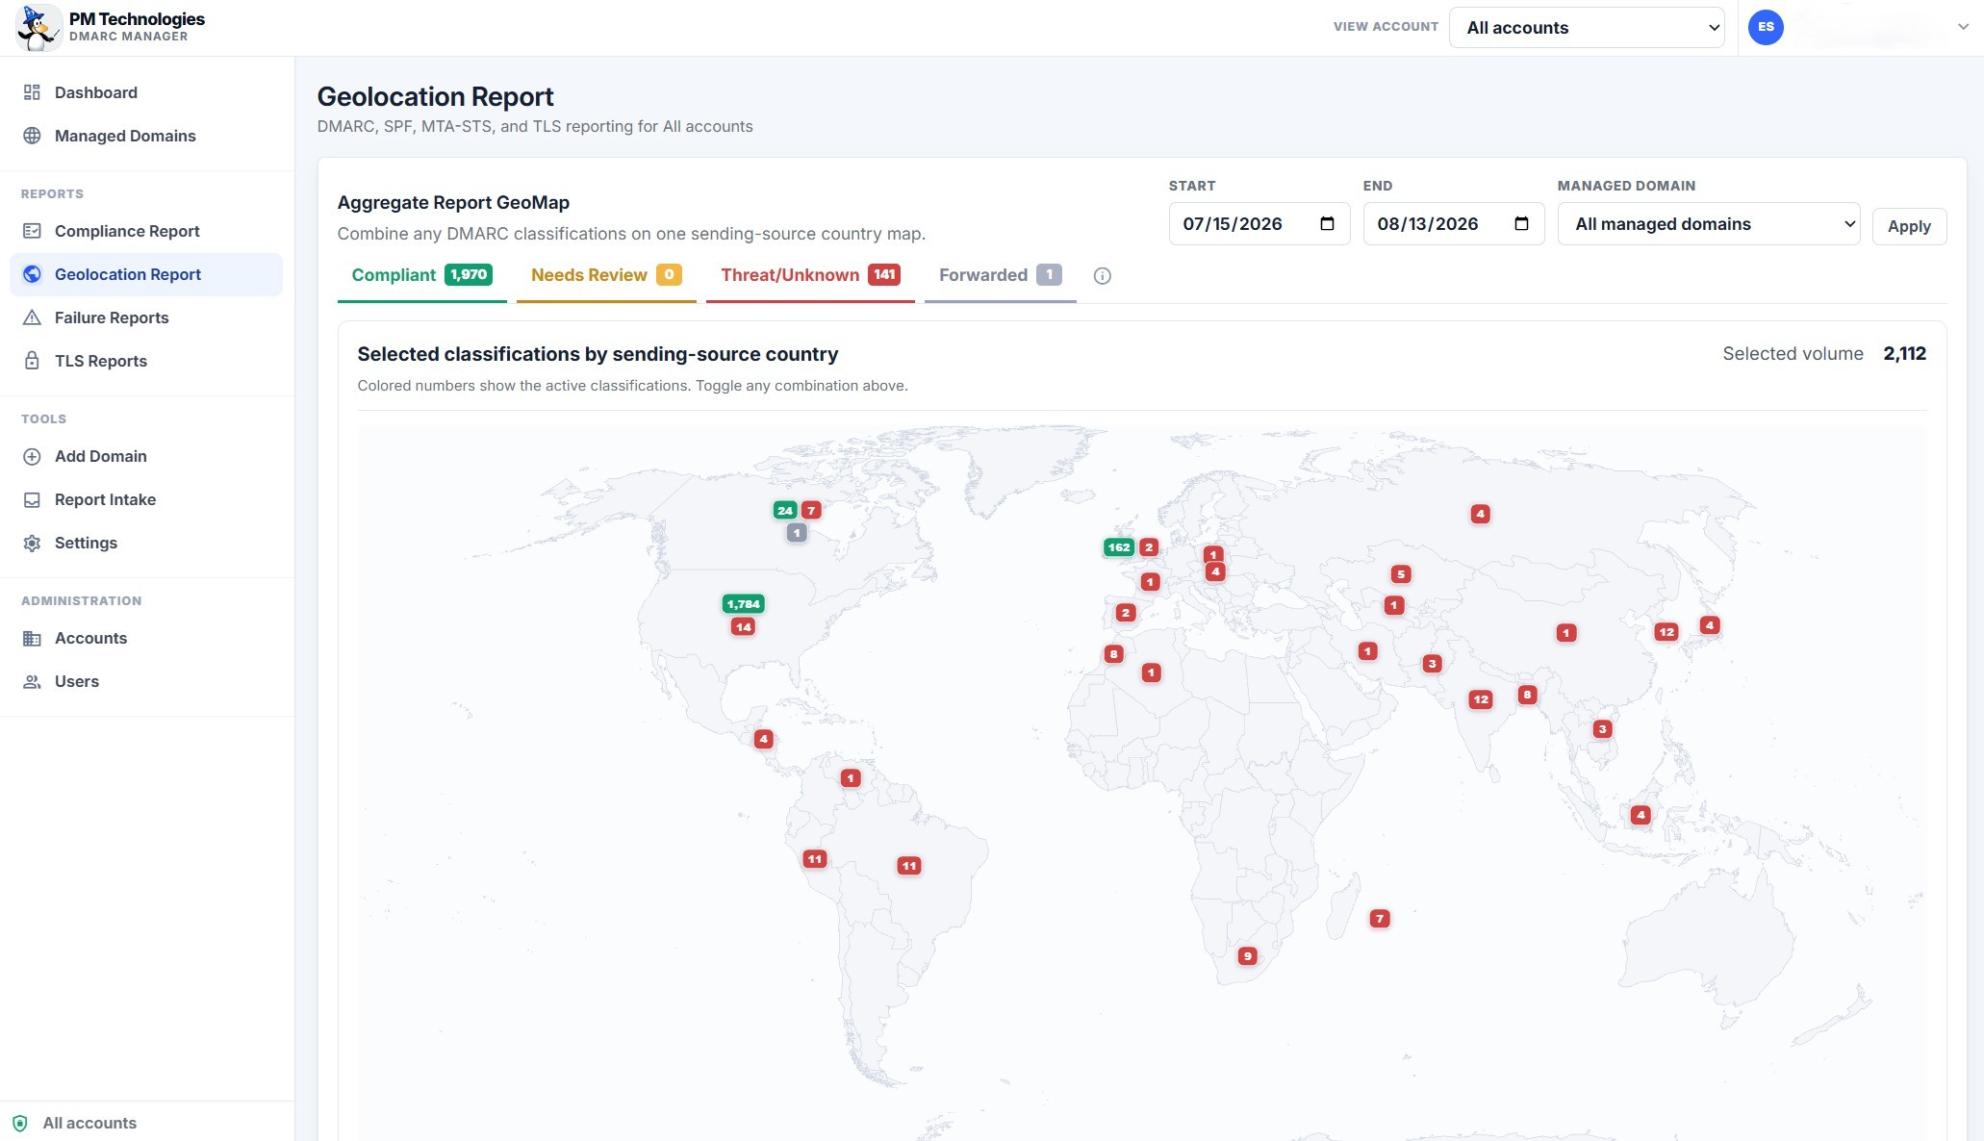The image size is (1984, 1141).
Task: Click the Compliance Report checklist icon
Action: tap(32, 231)
